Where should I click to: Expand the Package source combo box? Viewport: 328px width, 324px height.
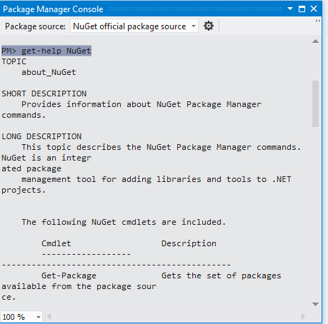[194, 26]
